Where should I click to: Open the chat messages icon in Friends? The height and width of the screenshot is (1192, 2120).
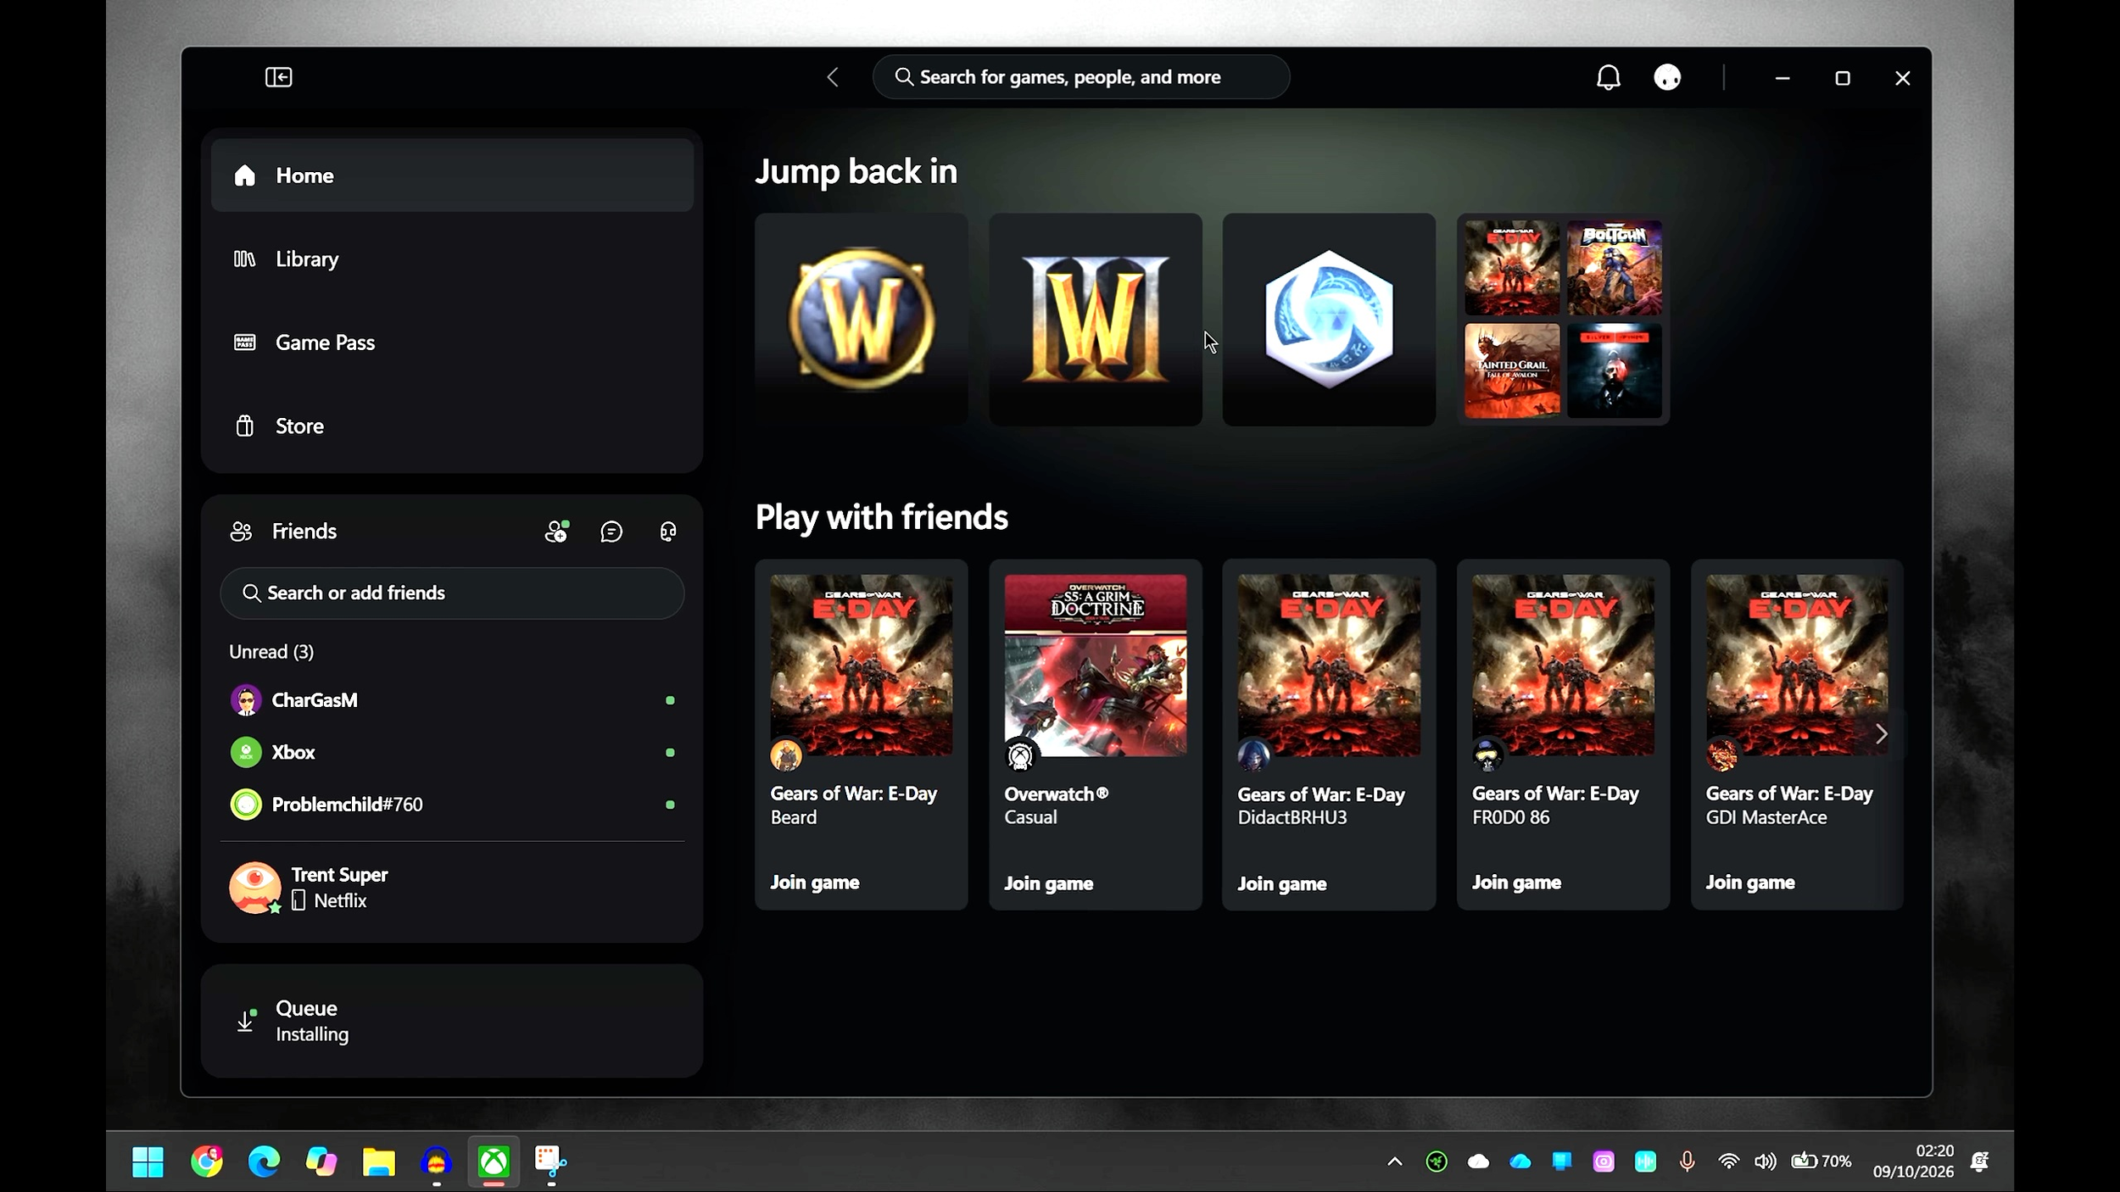click(x=611, y=532)
